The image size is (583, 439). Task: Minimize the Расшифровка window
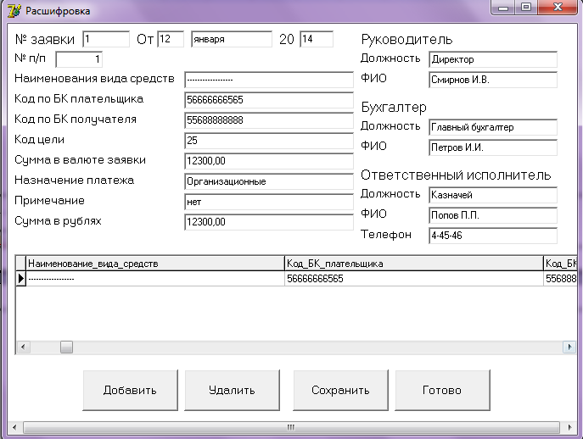[503, 8]
